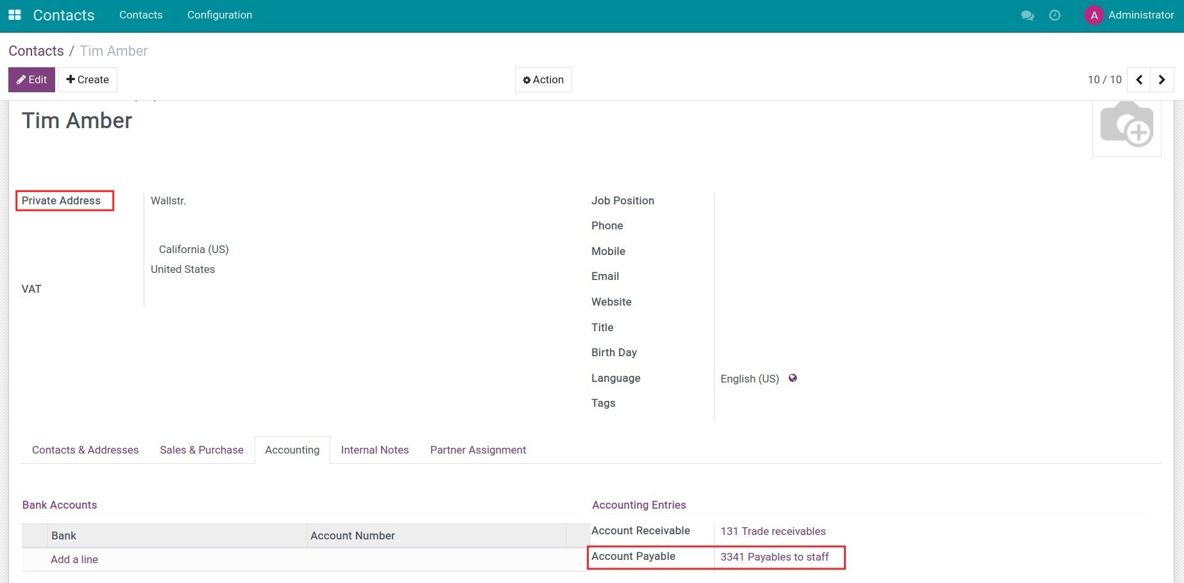The width and height of the screenshot is (1184, 583).
Task: Click the pencil icon on the Edit button
Action: (21, 79)
